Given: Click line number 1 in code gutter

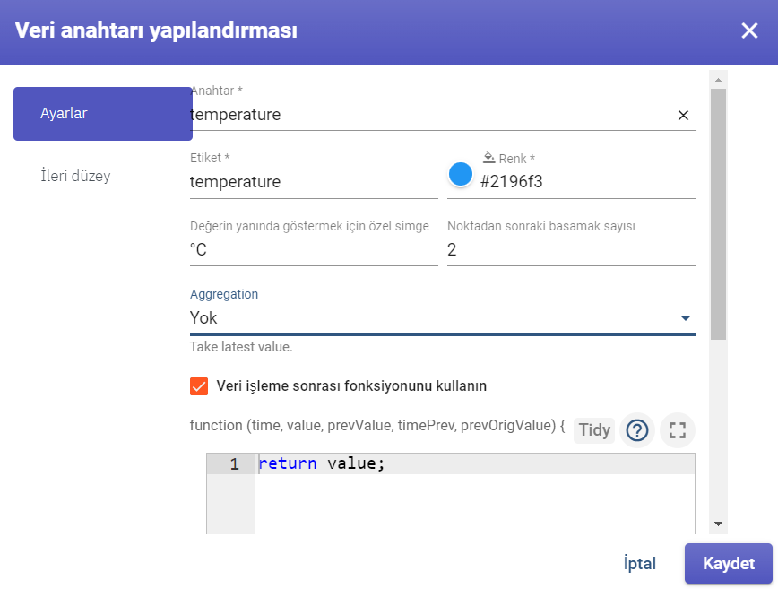Looking at the screenshot, I should (234, 464).
